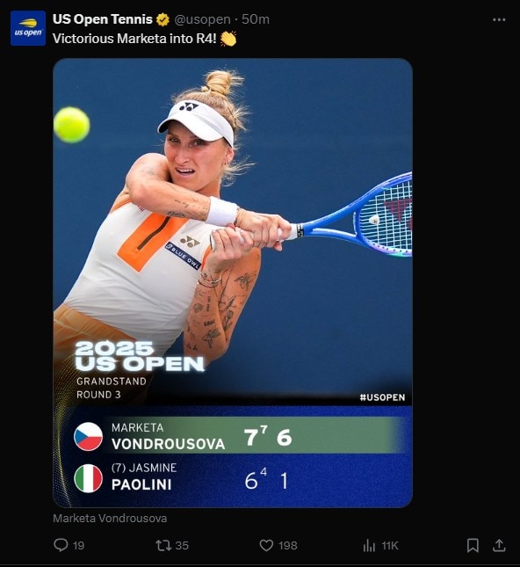Click the repost count 35
Screen dimensions: 520x567
click(x=182, y=545)
